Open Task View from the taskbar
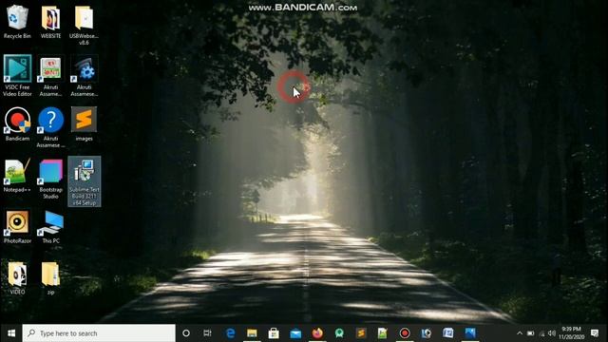Image resolution: width=608 pixels, height=342 pixels. tap(207, 333)
